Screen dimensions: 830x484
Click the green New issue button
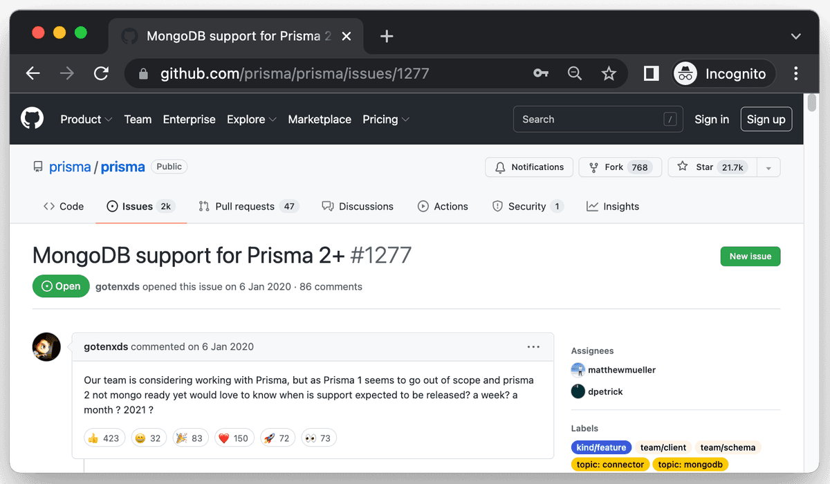[x=750, y=257]
